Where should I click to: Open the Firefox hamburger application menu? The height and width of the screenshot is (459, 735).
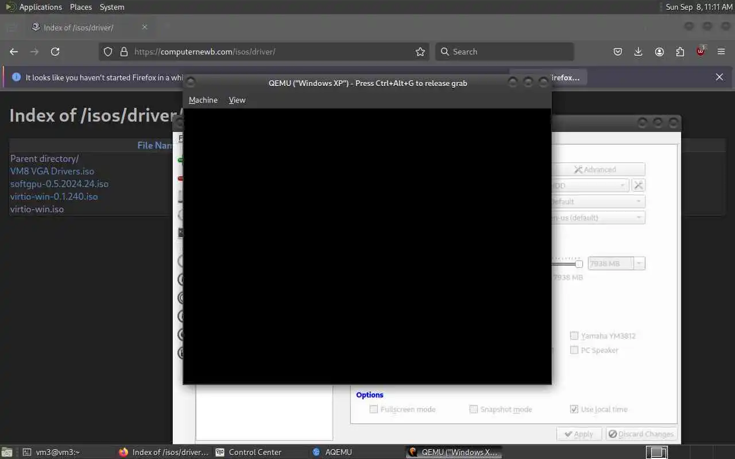[x=721, y=52]
